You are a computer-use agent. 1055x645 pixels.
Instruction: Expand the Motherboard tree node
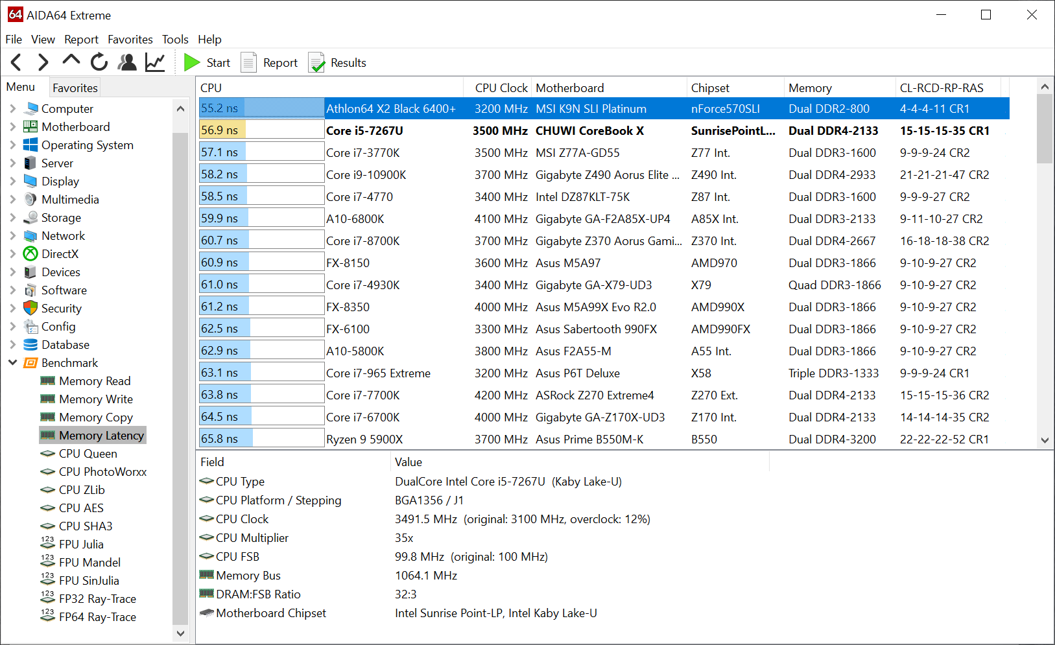(12, 126)
